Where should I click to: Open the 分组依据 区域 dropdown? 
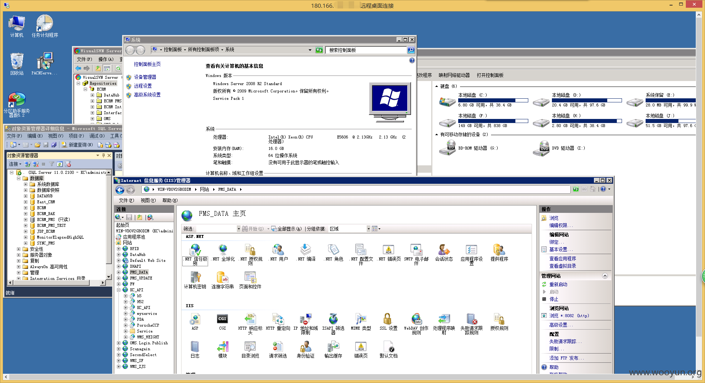(368, 229)
